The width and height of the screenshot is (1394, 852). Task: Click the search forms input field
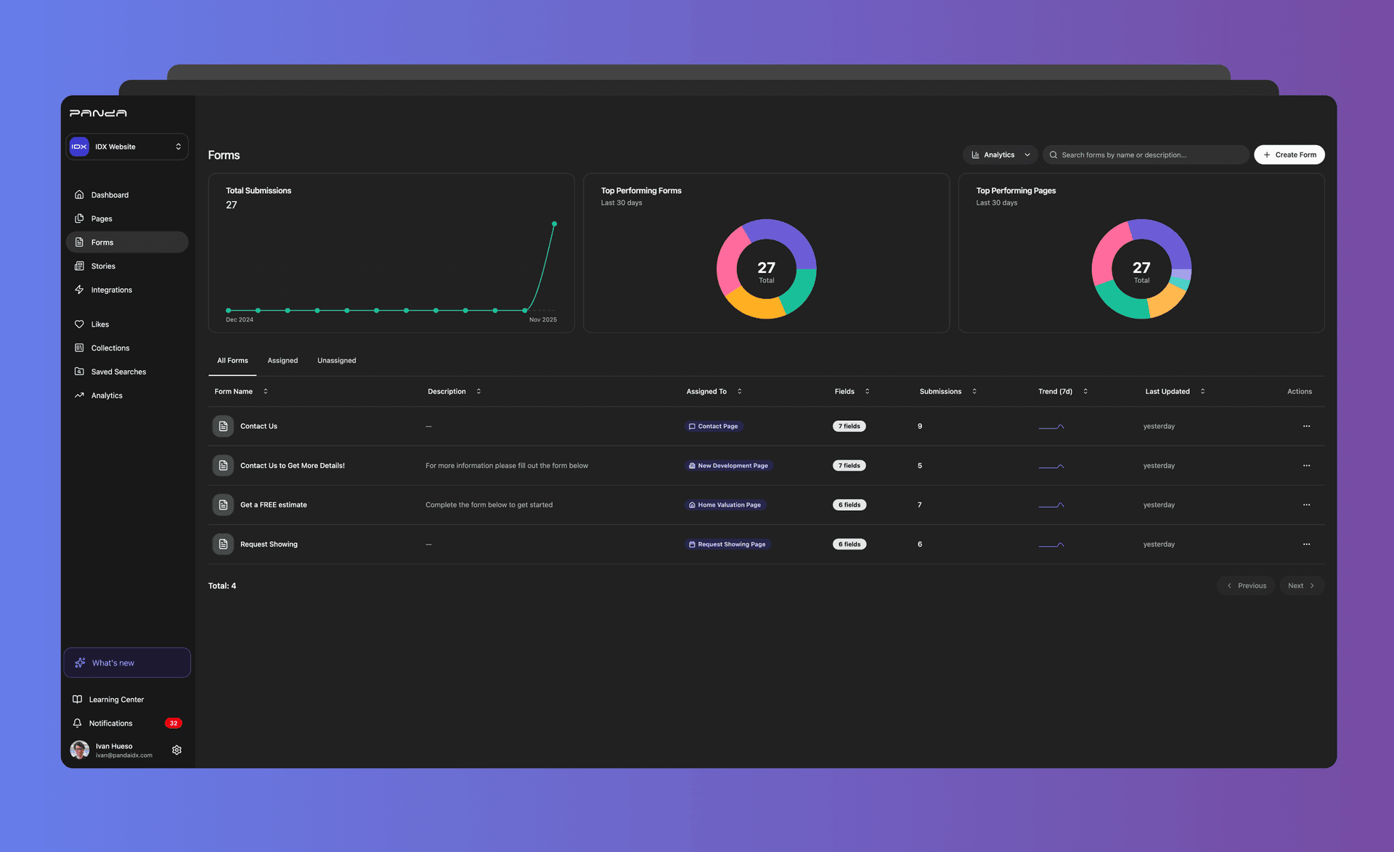coord(1146,155)
